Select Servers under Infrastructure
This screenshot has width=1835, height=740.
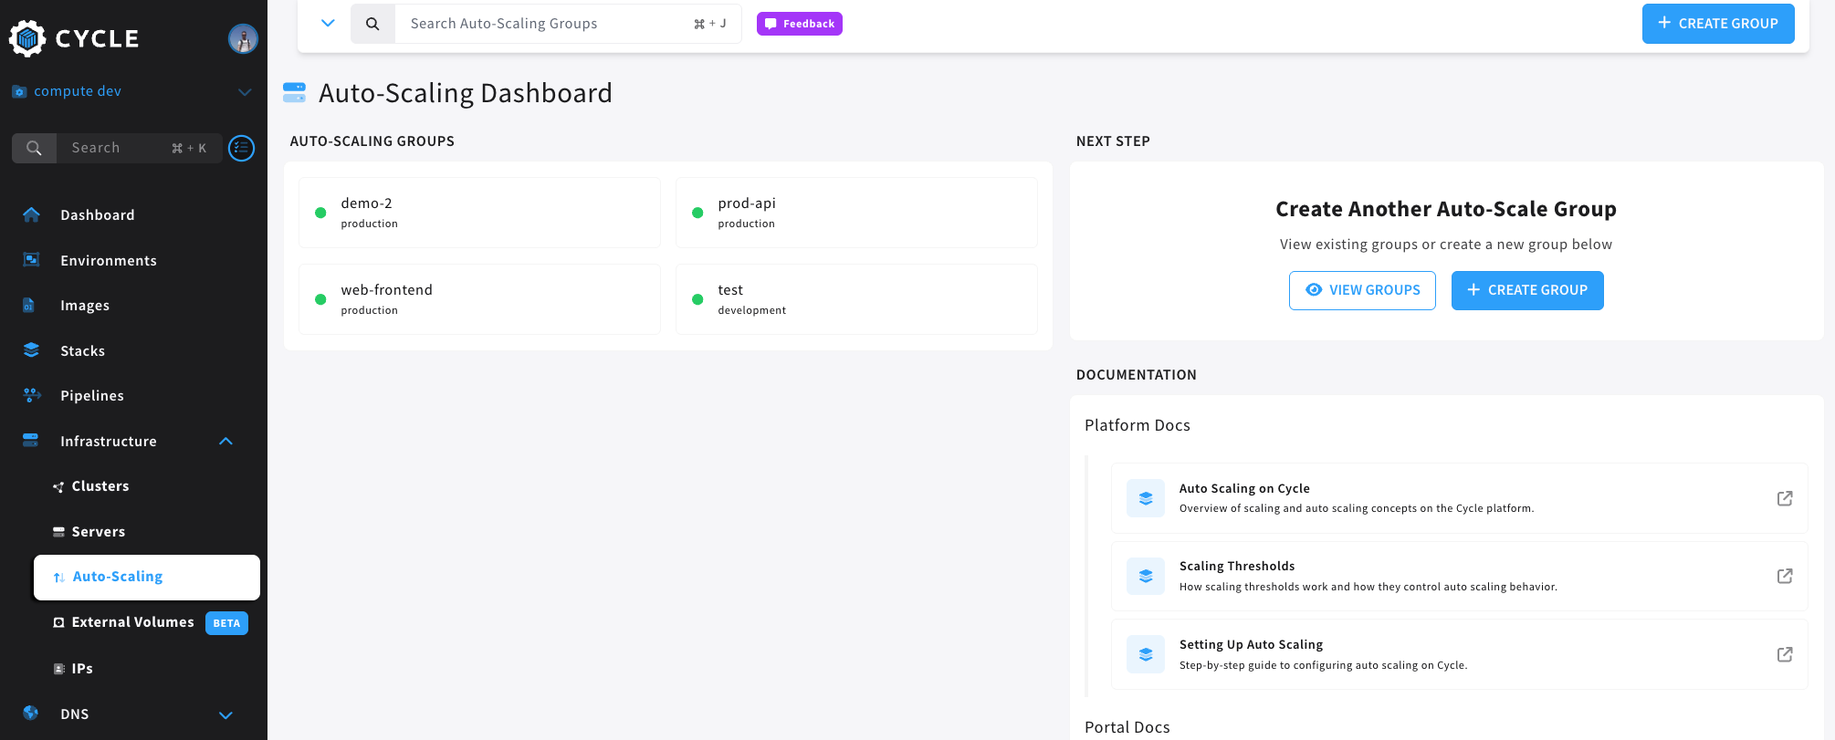point(98,532)
